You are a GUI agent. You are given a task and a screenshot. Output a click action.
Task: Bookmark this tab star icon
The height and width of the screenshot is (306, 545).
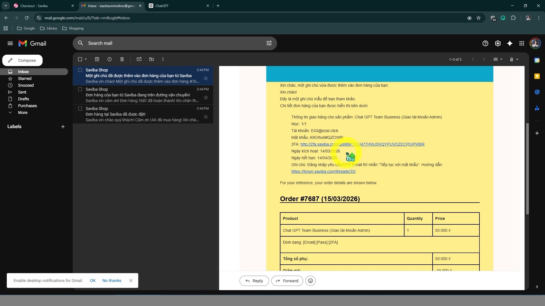[479, 18]
